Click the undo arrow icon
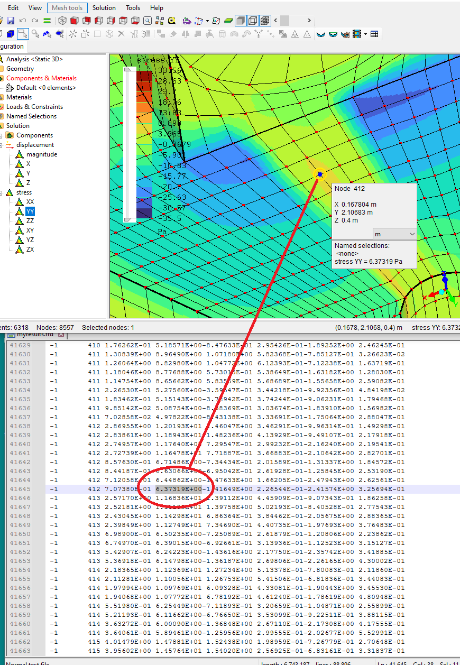The width and height of the screenshot is (460, 665). 23,21
